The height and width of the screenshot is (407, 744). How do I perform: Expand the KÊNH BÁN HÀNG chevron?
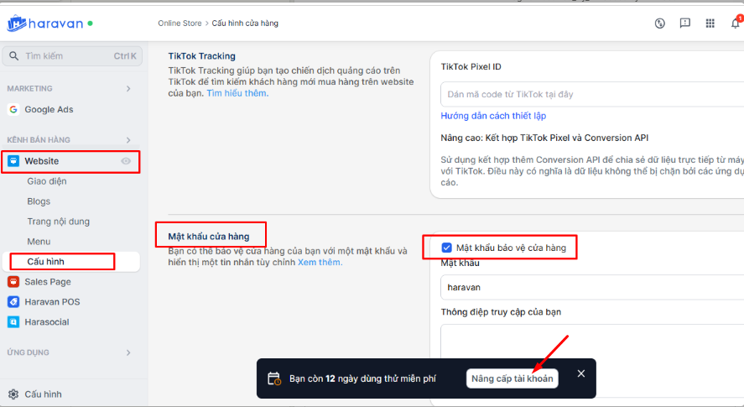pyautogui.click(x=128, y=140)
